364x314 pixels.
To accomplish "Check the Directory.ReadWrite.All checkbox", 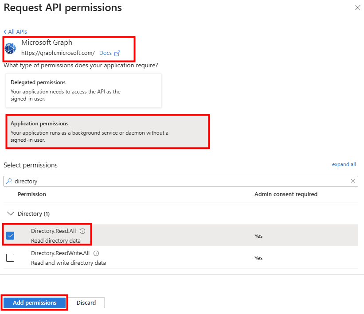I will point(10,258).
